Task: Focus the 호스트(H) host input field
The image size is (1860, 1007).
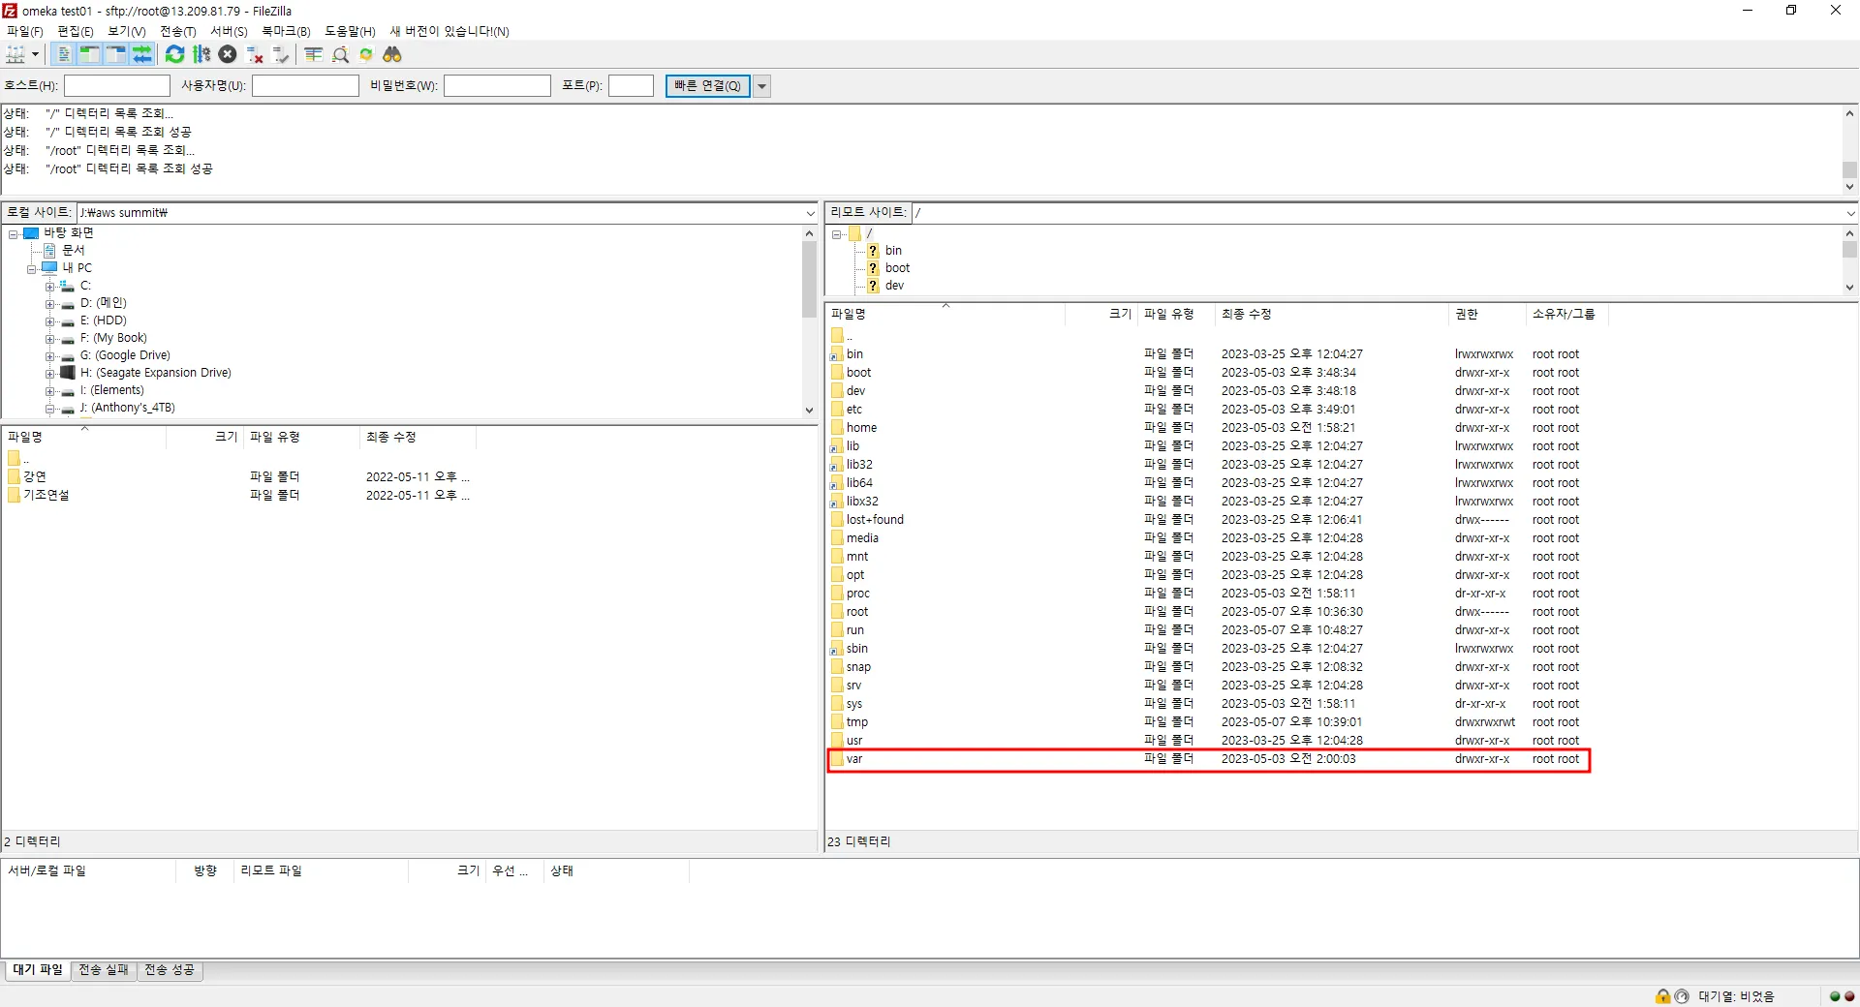Action: [x=117, y=86]
